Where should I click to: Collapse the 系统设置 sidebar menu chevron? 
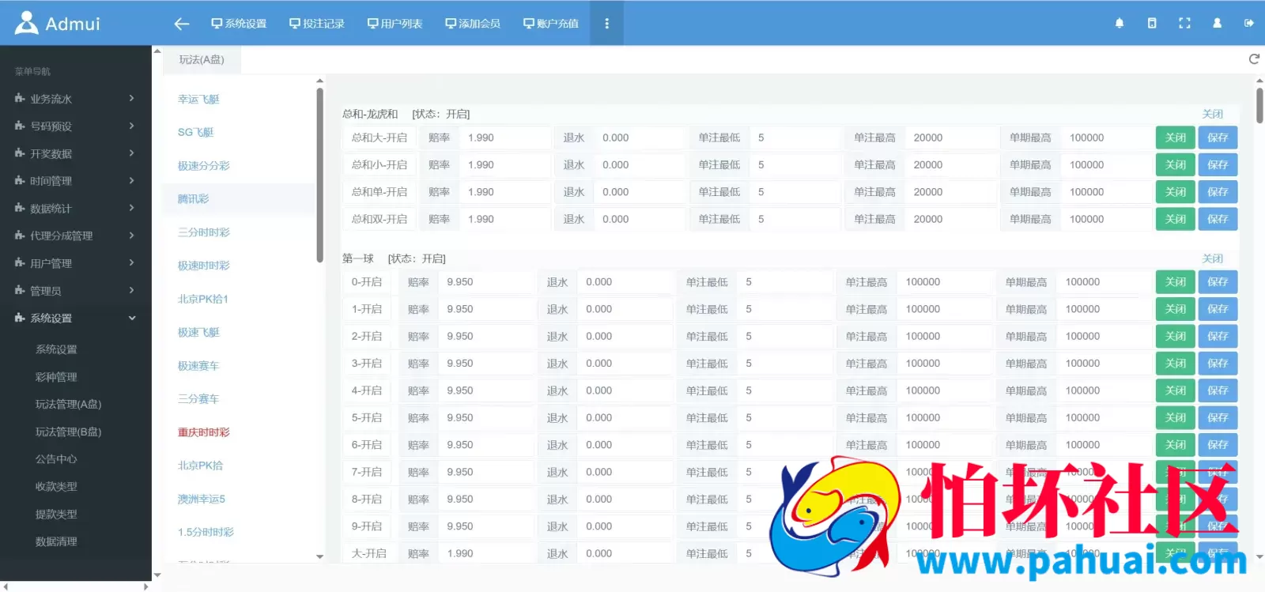[x=132, y=318]
